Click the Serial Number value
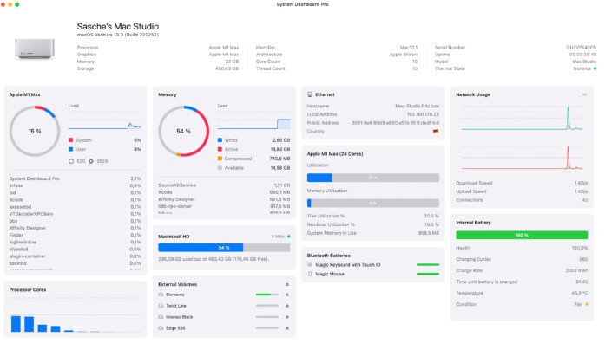This screenshot has height=350, width=605. (582, 48)
